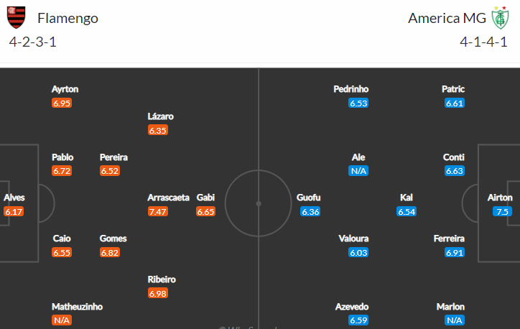Image resolution: width=520 pixels, height=329 pixels.
Task: Click the America MG club crest icon
Action: [x=500, y=17]
